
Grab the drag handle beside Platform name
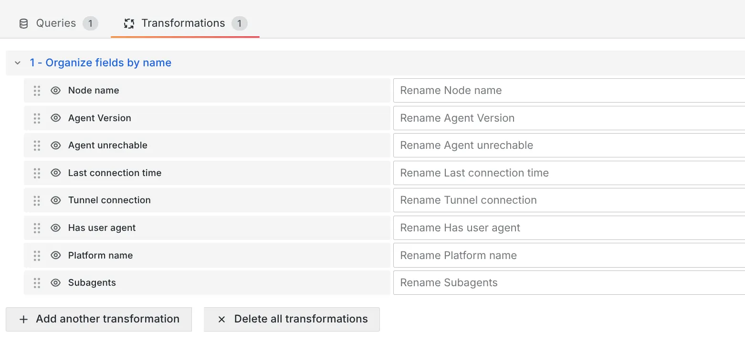37,255
